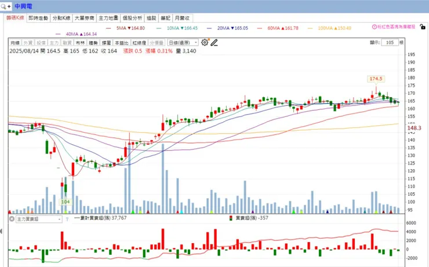429x267 pixels.
Task: Click the 60MA 161.78 legend entry
Action: click(x=278, y=28)
